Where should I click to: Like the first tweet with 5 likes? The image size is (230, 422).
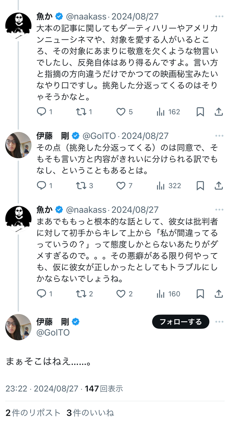(x=121, y=112)
